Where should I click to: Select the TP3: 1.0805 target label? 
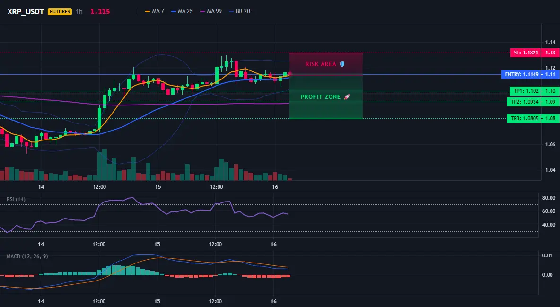tap(524, 118)
